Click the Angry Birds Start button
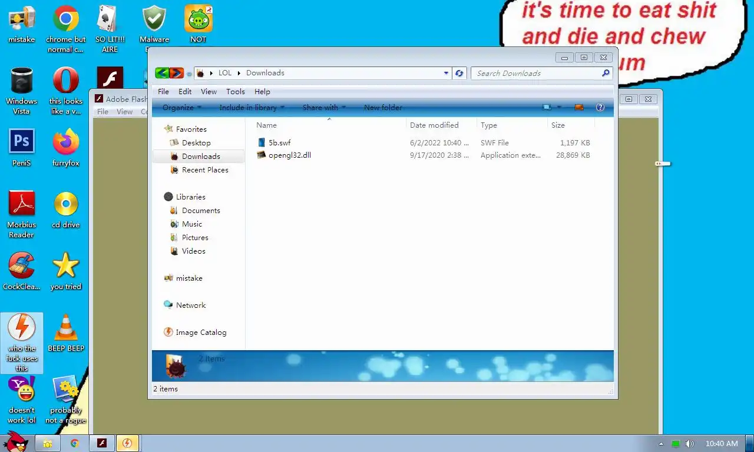The height and width of the screenshot is (452, 754). point(15,441)
